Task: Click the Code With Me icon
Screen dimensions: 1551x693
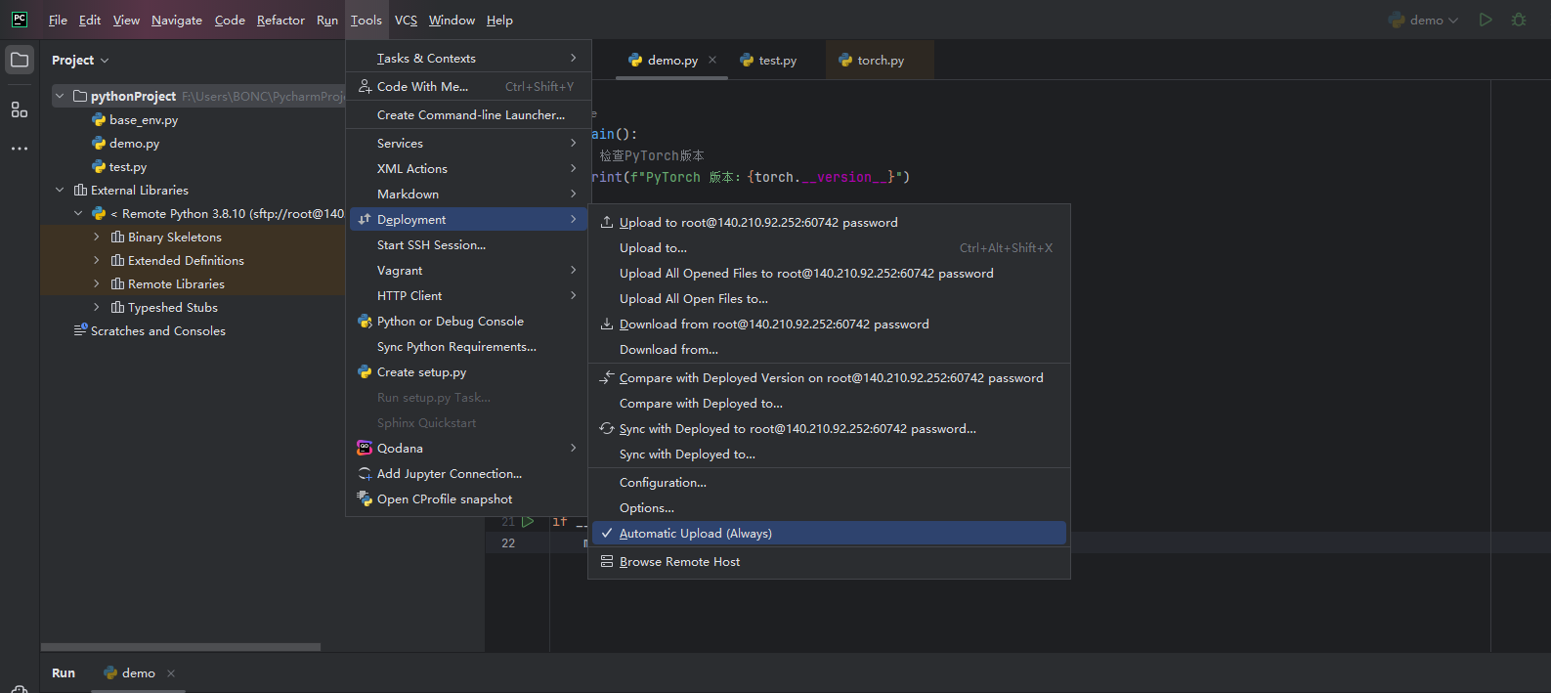Action: (365, 86)
